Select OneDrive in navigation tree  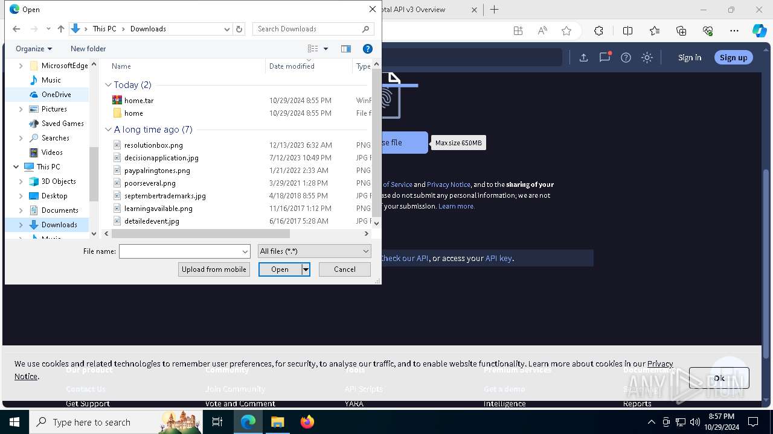point(56,95)
